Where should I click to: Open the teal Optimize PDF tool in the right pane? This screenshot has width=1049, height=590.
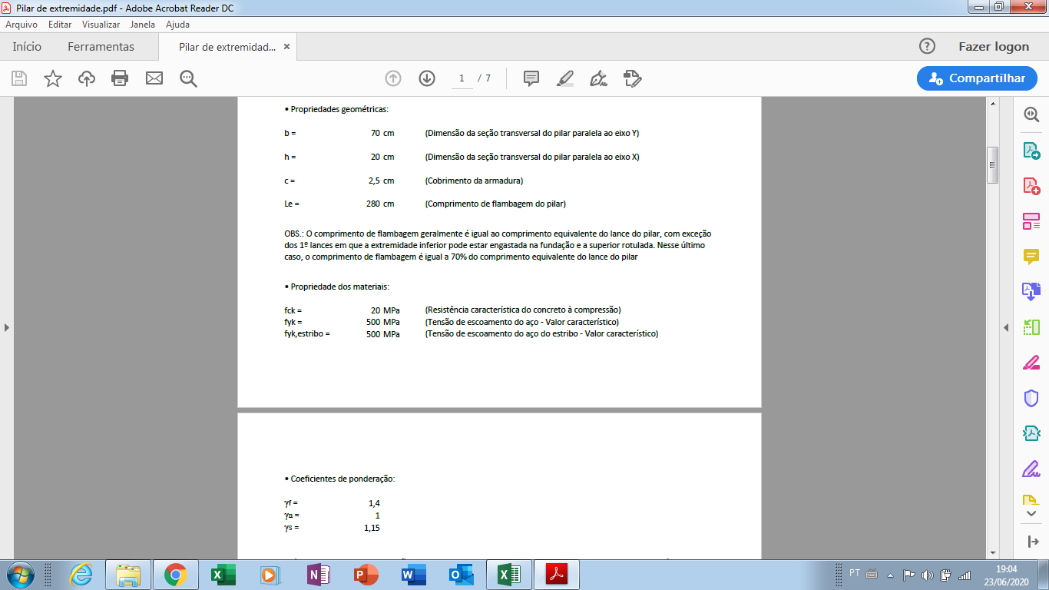(1031, 433)
